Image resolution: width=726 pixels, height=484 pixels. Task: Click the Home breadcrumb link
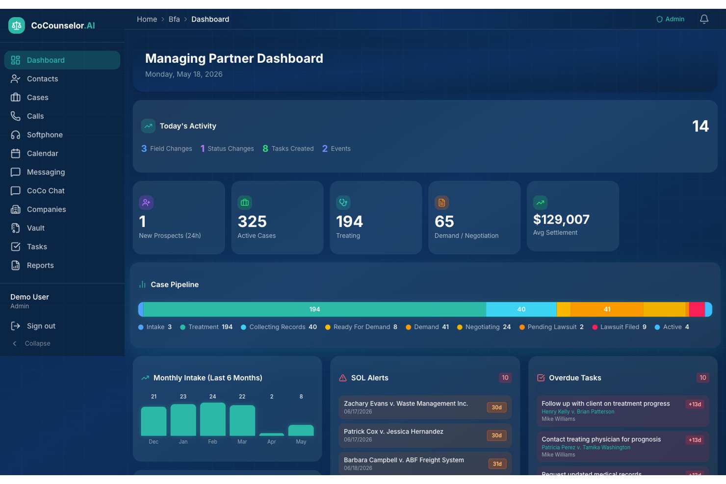pos(147,19)
